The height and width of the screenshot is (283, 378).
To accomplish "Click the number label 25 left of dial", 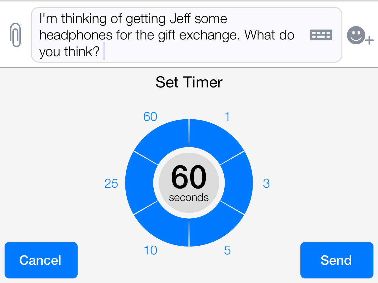I will click(111, 183).
